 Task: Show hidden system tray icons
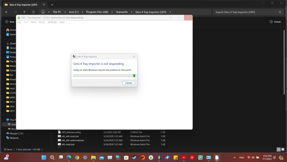234,157
